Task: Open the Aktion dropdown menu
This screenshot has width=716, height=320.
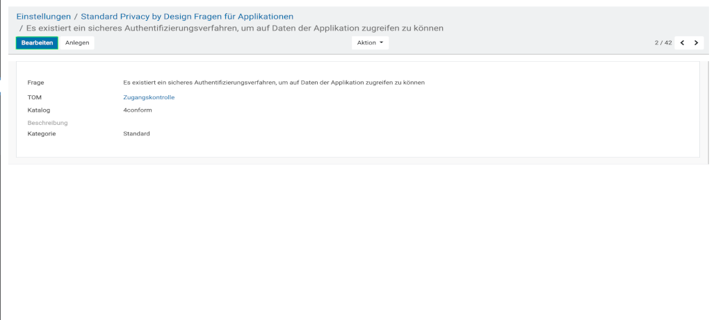Action: [x=369, y=43]
